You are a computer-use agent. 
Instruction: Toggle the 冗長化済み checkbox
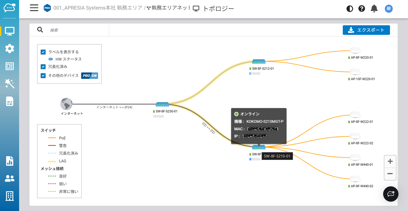click(43, 67)
